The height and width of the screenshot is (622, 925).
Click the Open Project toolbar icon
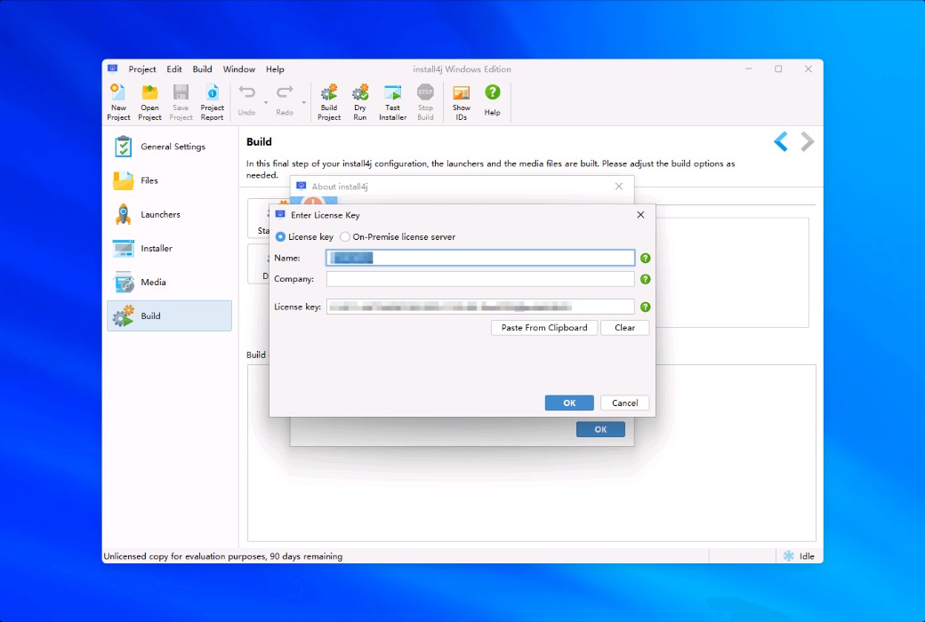149,102
